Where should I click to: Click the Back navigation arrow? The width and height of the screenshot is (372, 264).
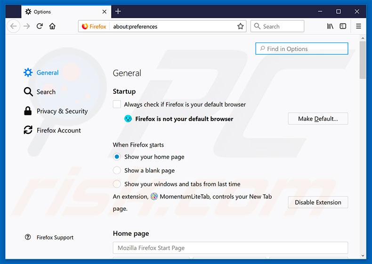pos(14,26)
